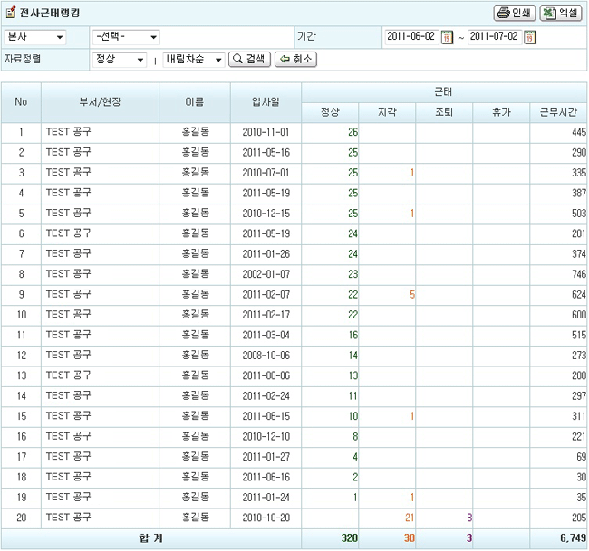Click the total working hours 6,749
The image size is (589, 551).
pyautogui.click(x=574, y=538)
